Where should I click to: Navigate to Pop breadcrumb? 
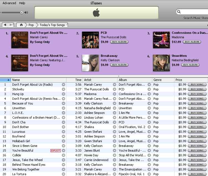(x=31, y=25)
